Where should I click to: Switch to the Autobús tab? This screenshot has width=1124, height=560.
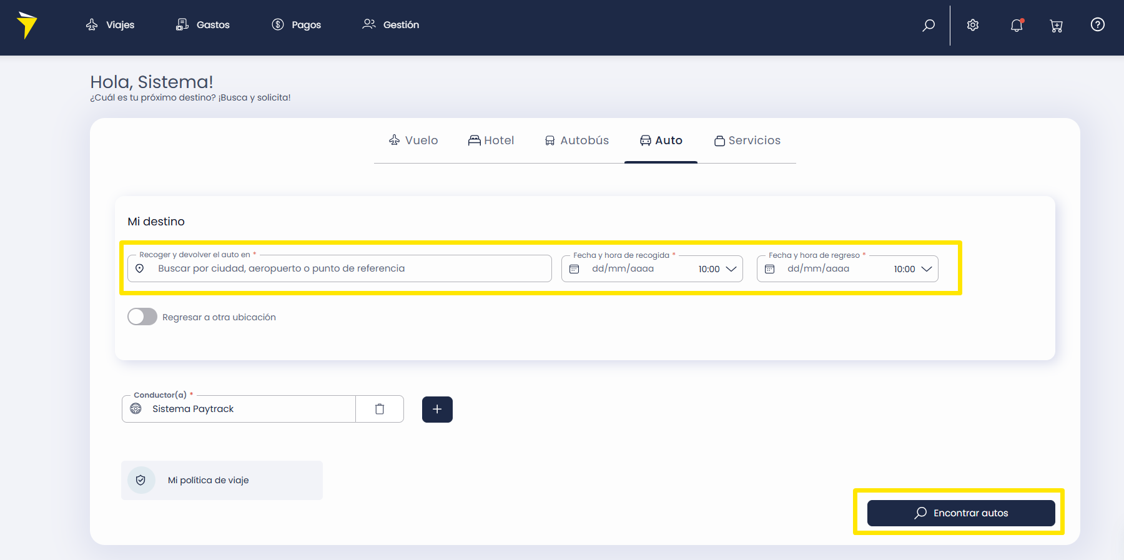pos(577,140)
